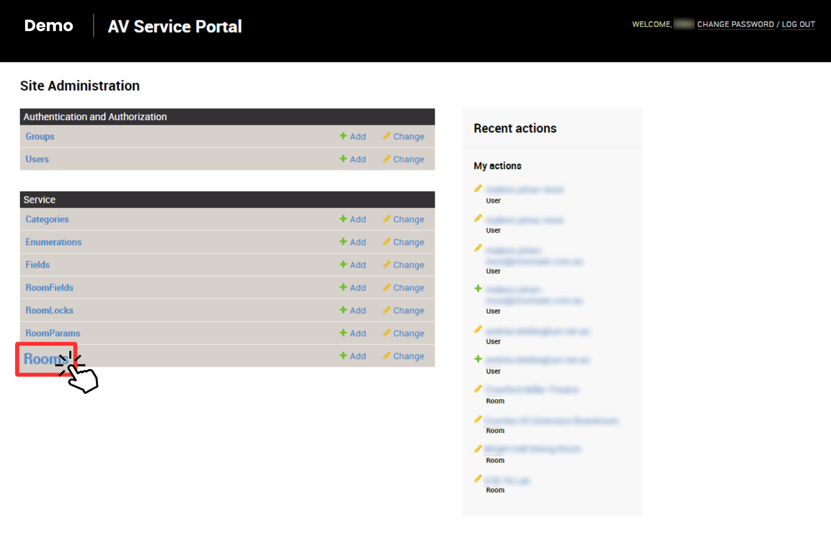Click the Authentication and Authorization header
831x539 pixels.
[x=95, y=116]
